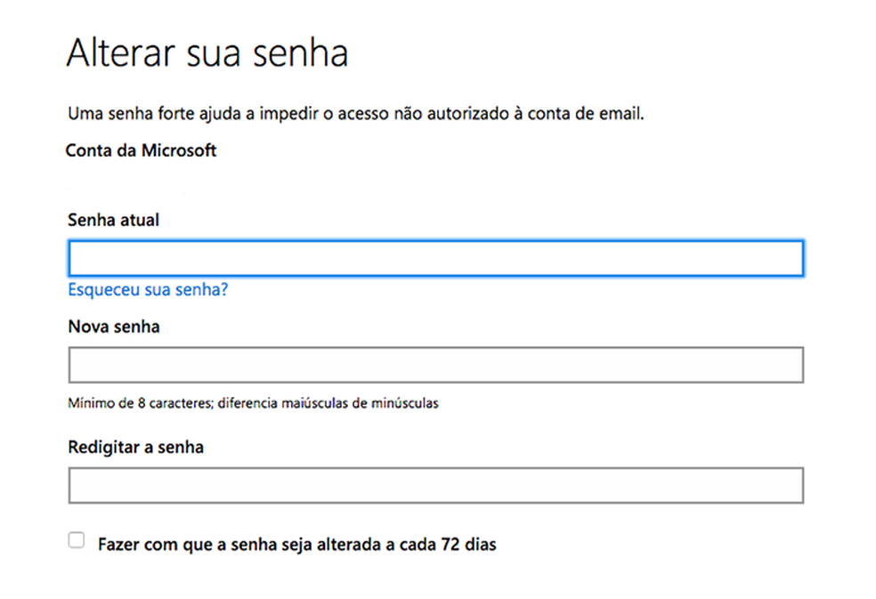Click the Conta da Microsoft text
The image size is (876, 599).
pos(141,150)
